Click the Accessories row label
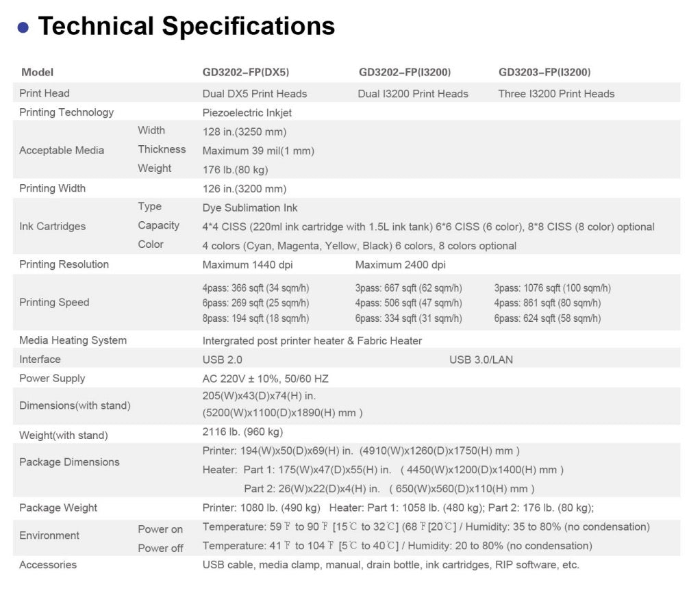The image size is (689, 593). [x=48, y=565]
